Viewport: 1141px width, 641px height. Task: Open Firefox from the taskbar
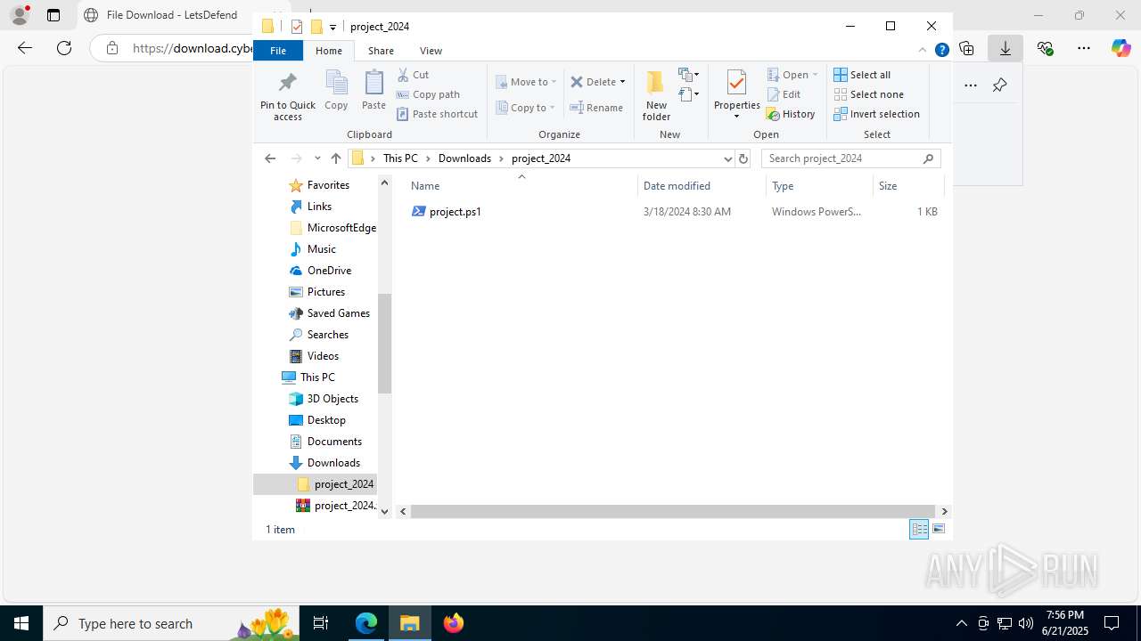pyautogui.click(x=454, y=623)
